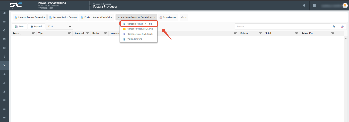Click Emitir L. Compra Electrónica button

point(97,17)
